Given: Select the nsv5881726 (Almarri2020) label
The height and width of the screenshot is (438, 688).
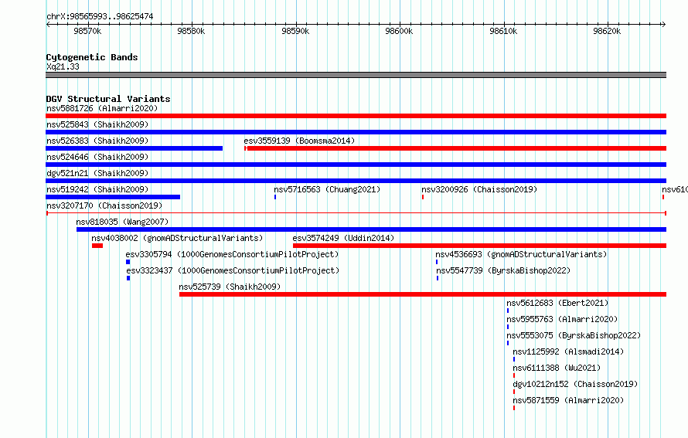Looking at the screenshot, I should [x=102, y=108].
